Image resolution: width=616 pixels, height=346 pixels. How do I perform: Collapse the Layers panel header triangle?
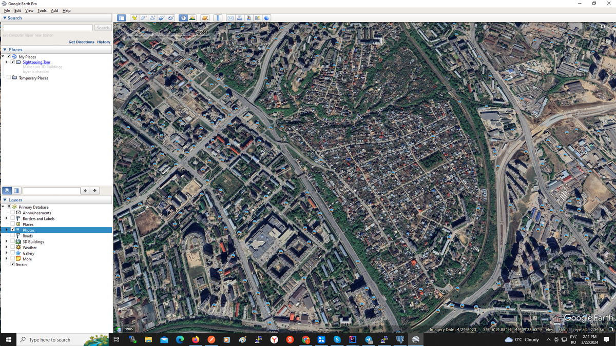point(5,200)
